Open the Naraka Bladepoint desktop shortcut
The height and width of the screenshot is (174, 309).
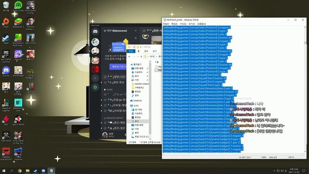(x=6, y=154)
